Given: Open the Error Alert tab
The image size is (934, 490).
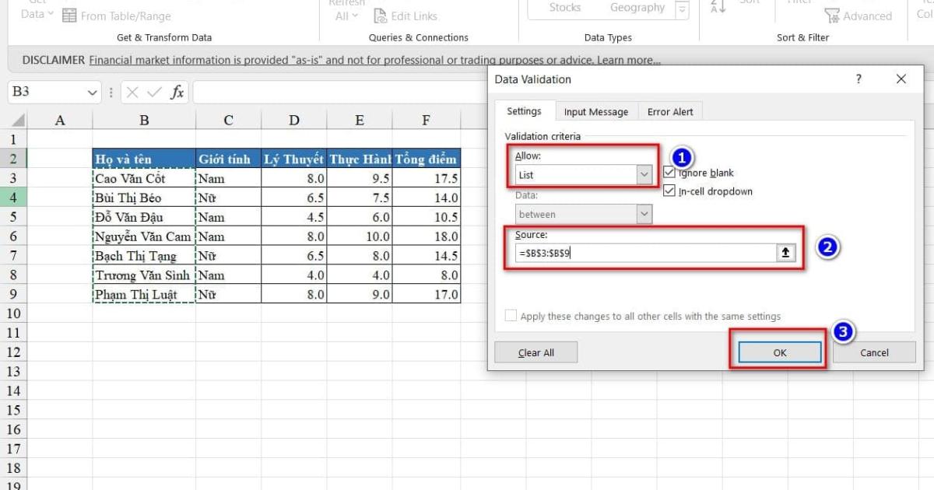Looking at the screenshot, I should click(x=670, y=112).
